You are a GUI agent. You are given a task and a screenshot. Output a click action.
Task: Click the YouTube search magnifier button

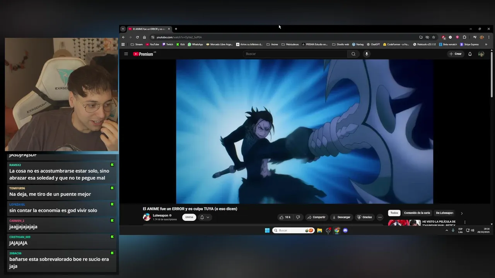coord(353,54)
